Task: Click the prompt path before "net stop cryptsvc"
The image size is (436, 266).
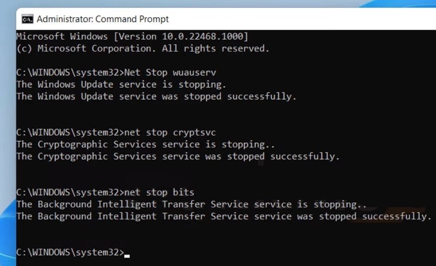Action: [70, 132]
